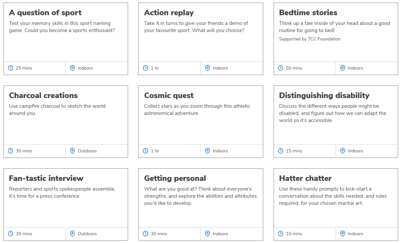Click the clock icon on Hatter chatter card
401x243 pixels.
[281, 234]
